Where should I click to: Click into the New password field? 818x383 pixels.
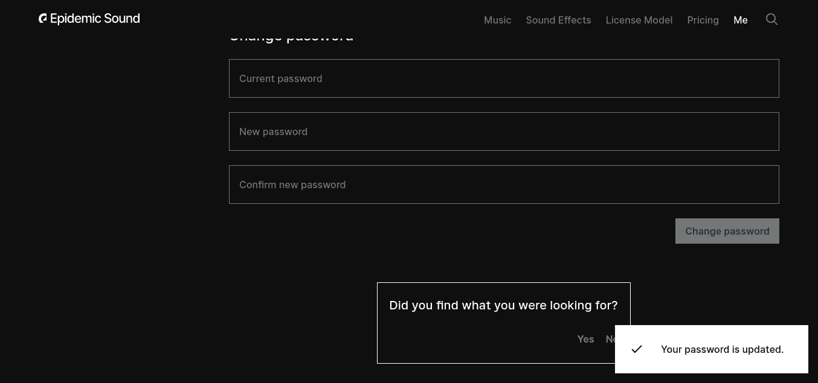pos(504,131)
